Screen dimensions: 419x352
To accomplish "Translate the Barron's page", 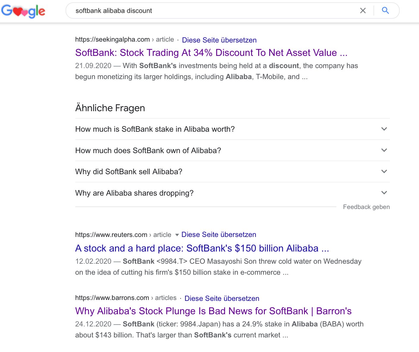I will click(222, 298).
